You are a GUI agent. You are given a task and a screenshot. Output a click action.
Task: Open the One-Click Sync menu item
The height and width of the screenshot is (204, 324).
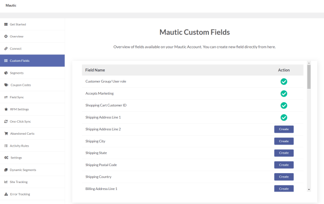coord(20,121)
